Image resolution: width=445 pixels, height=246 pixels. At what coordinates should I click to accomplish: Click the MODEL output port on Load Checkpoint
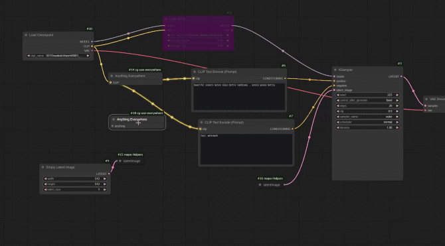click(x=92, y=42)
